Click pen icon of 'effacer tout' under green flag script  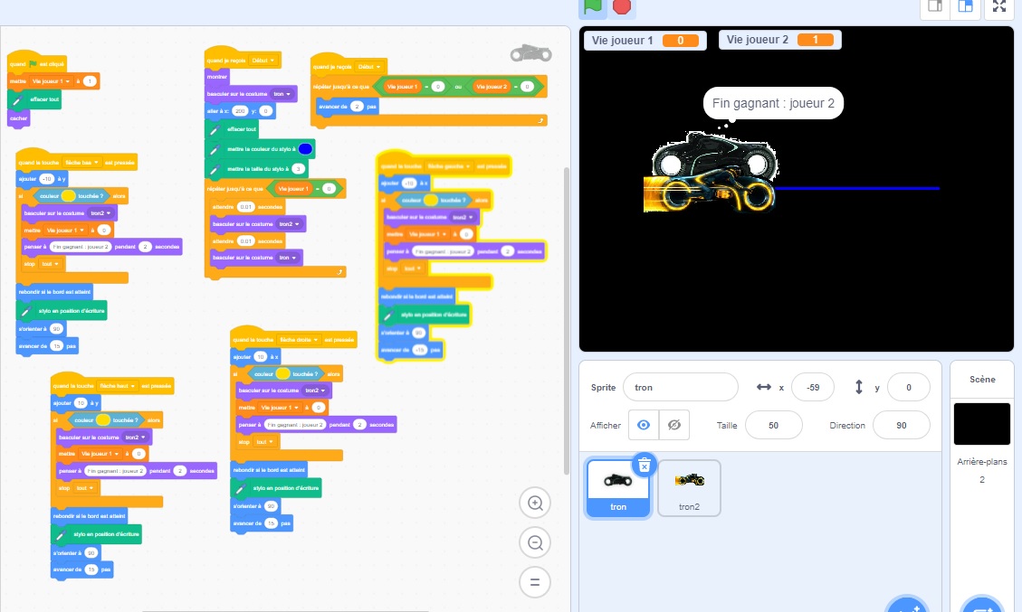click(x=17, y=99)
